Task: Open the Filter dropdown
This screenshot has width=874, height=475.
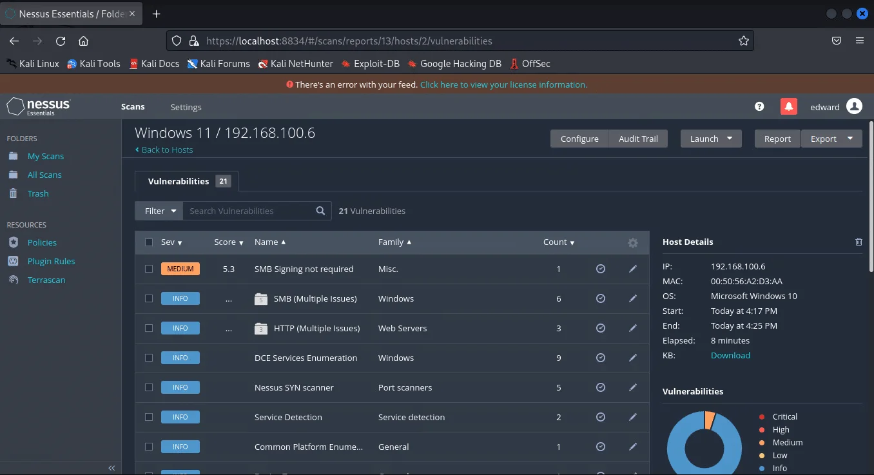Action: click(x=160, y=211)
